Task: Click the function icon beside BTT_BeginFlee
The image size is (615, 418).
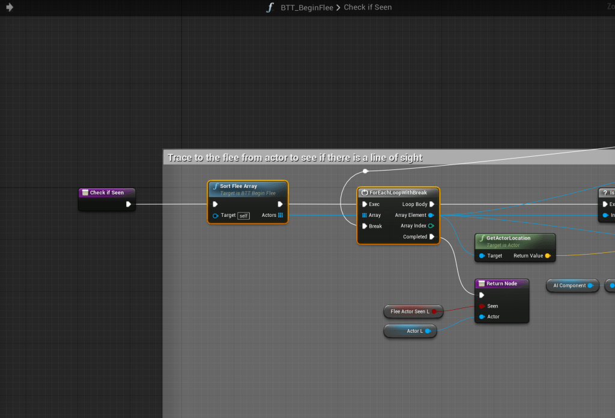Action: (x=270, y=8)
